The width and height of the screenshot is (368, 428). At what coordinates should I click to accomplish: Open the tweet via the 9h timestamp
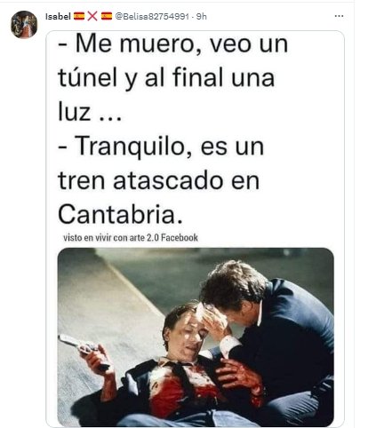[202, 16]
